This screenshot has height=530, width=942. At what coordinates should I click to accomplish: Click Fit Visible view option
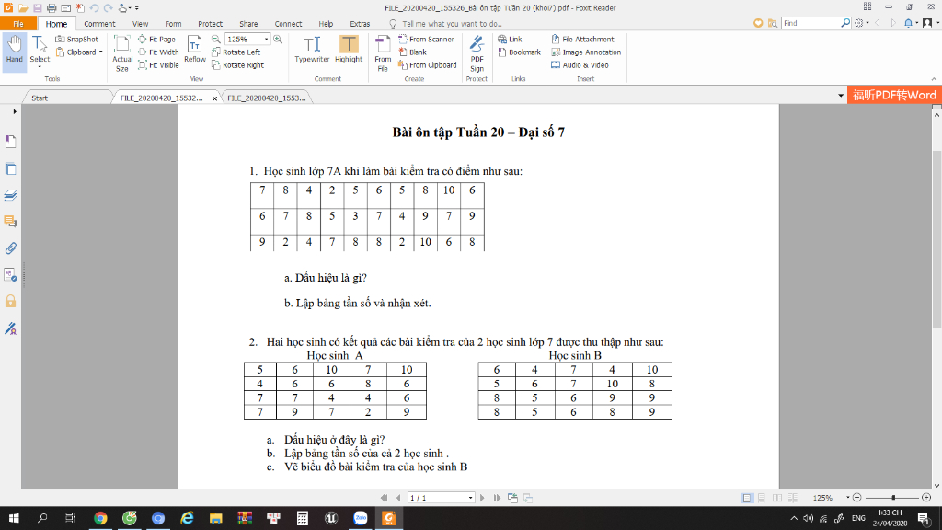[x=158, y=65]
